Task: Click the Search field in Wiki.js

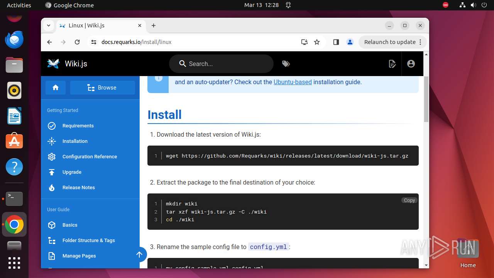Action: click(221, 64)
